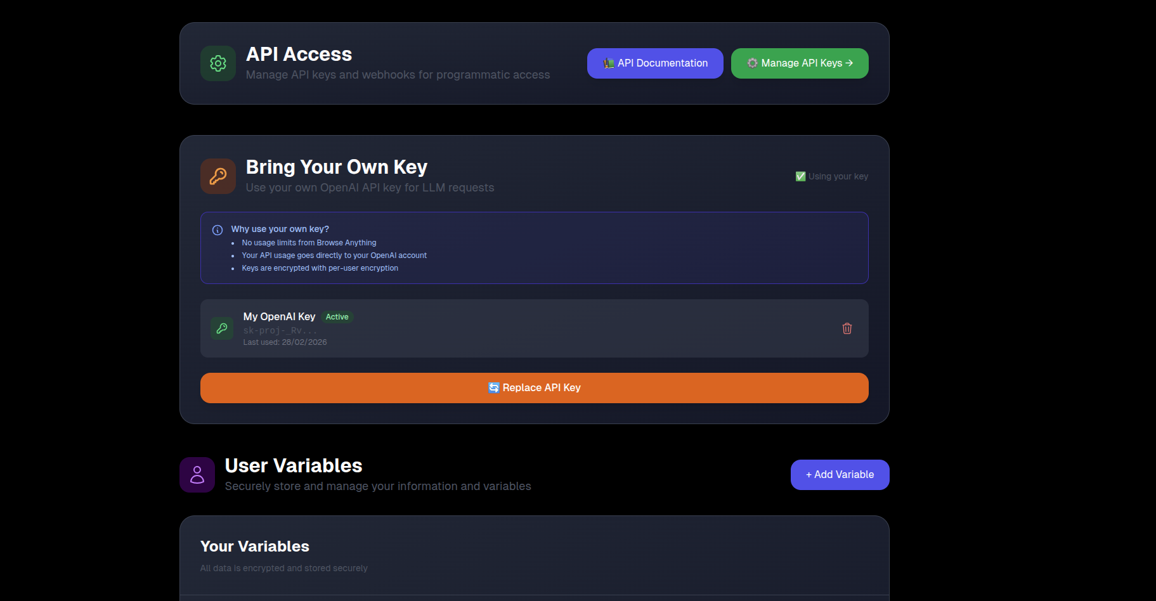Open API Documentation
1156x601 pixels.
click(x=654, y=63)
